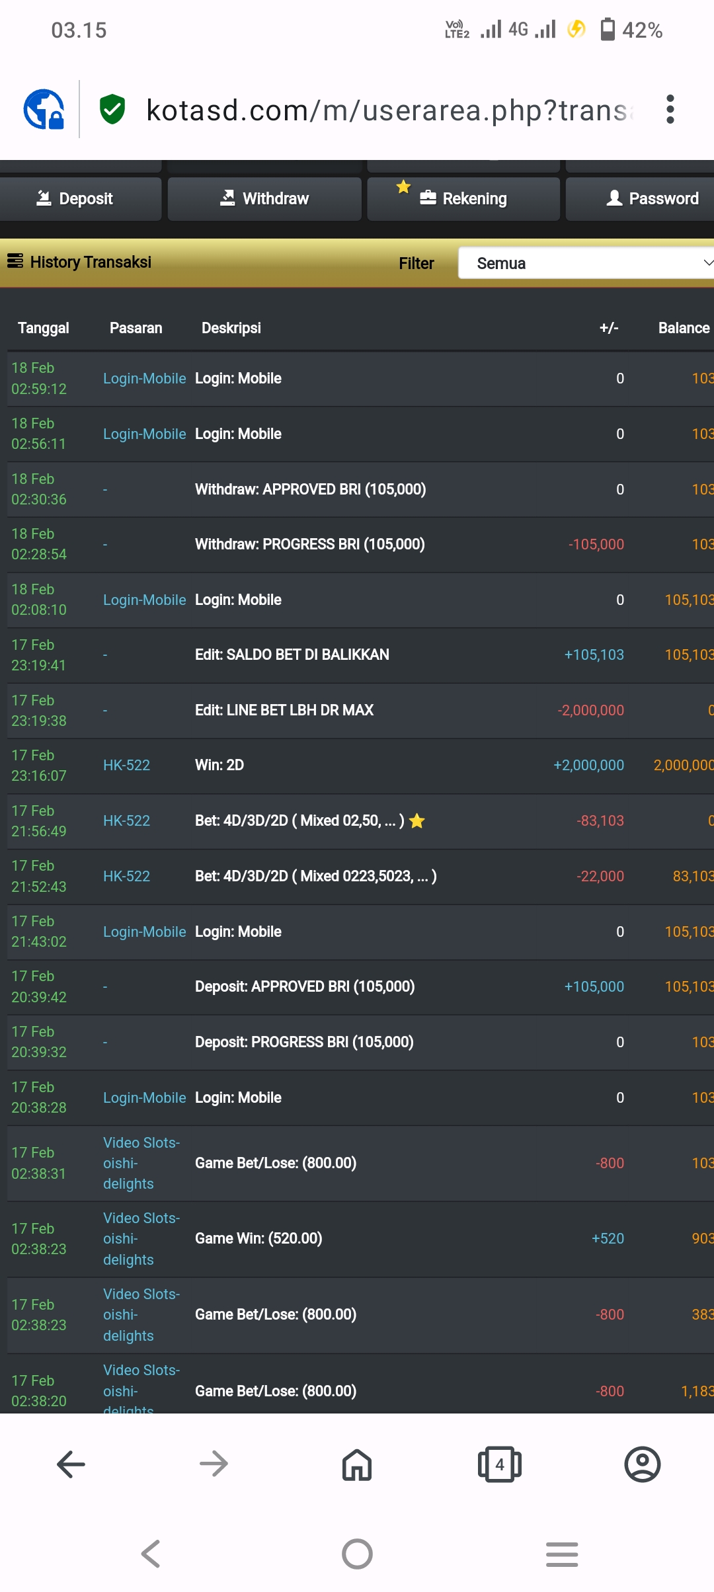Tap the browser three-dot menu icon
Screen dimensions: 714x1592
pos(670,109)
